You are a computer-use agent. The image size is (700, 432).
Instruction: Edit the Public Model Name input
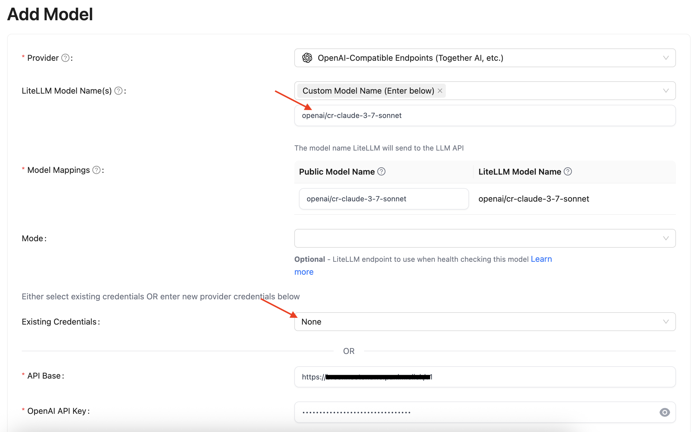coord(383,199)
